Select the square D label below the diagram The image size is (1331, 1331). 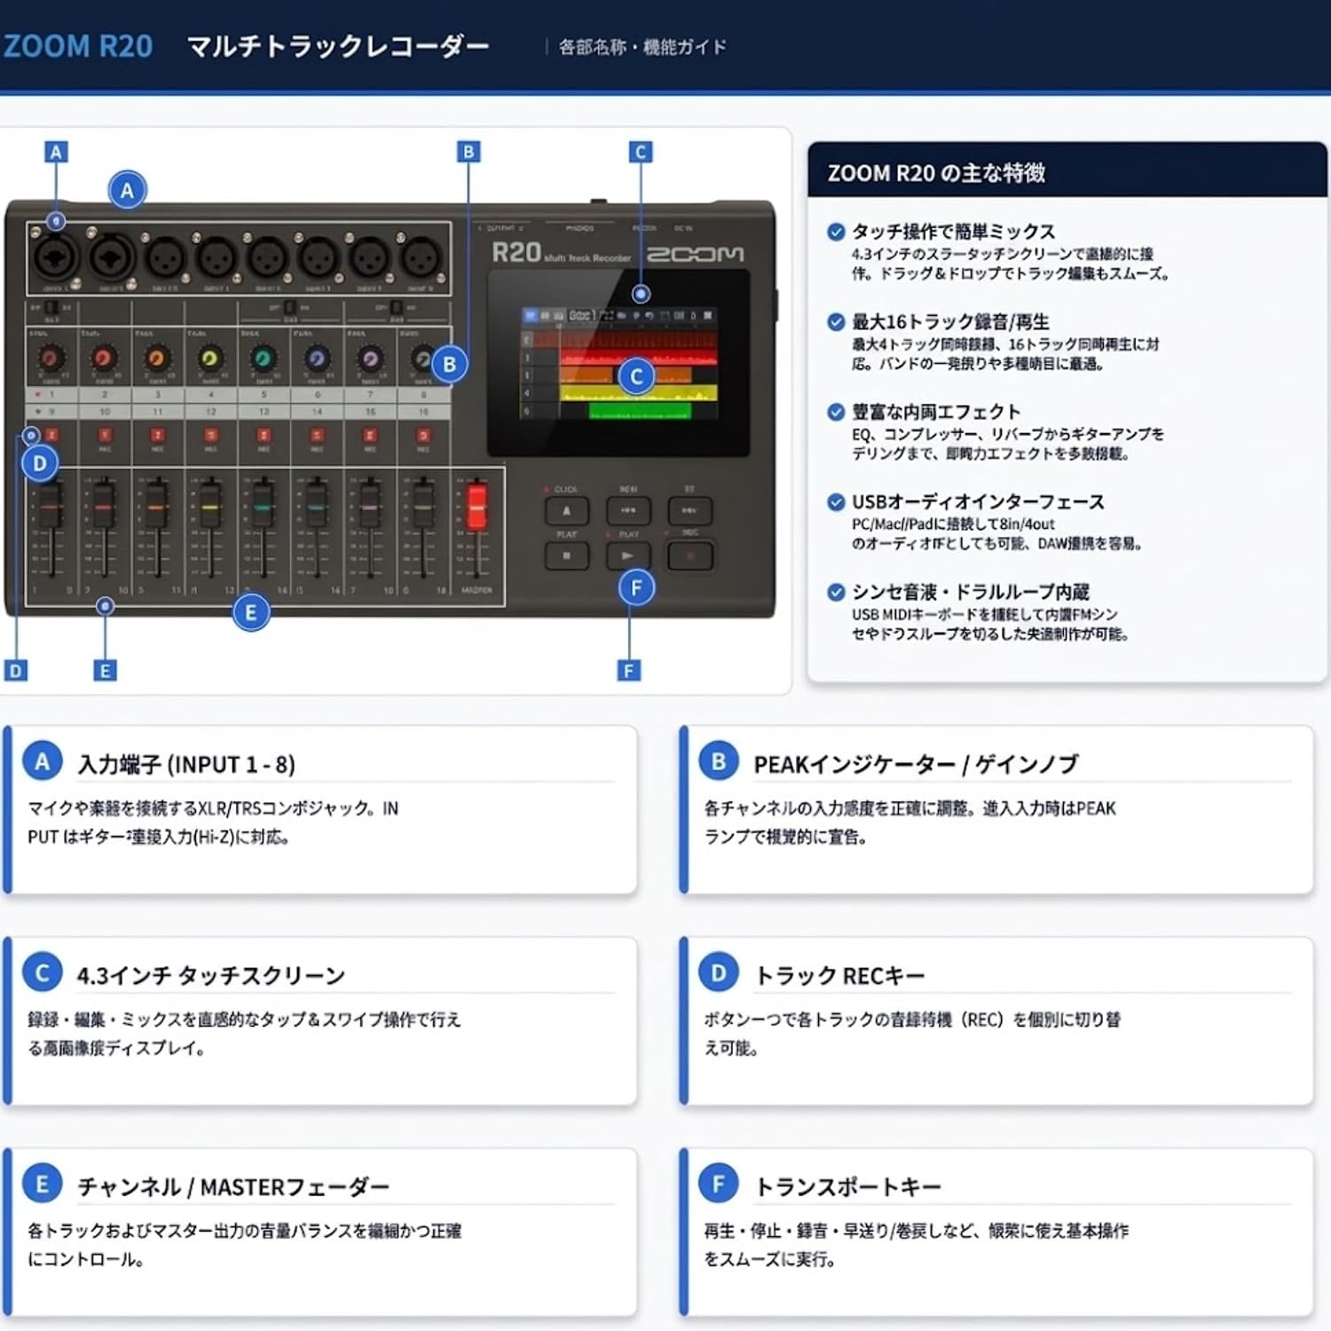pyautogui.click(x=15, y=671)
